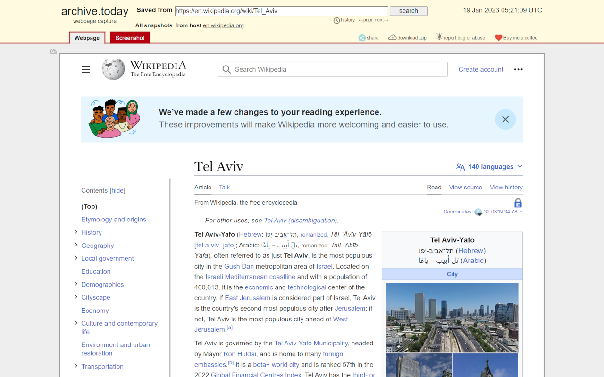Screen dimensions: 604x377
Task: Click the romanized link after Hebrew name
Action: point(314,235)
